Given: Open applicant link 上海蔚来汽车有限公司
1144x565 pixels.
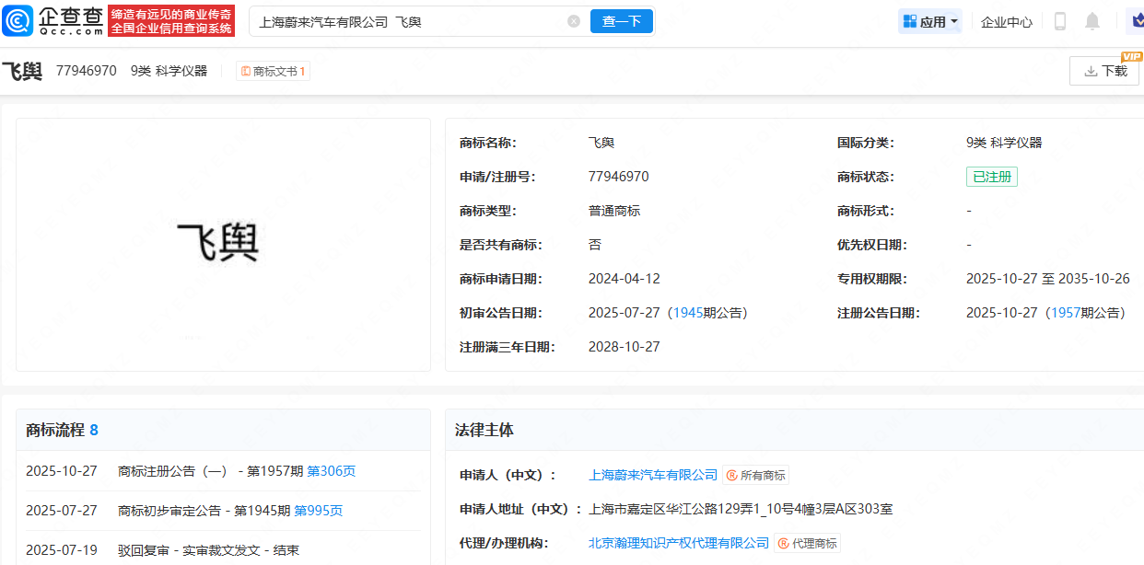Looking at the screenshot, I should tap(653, 475).
